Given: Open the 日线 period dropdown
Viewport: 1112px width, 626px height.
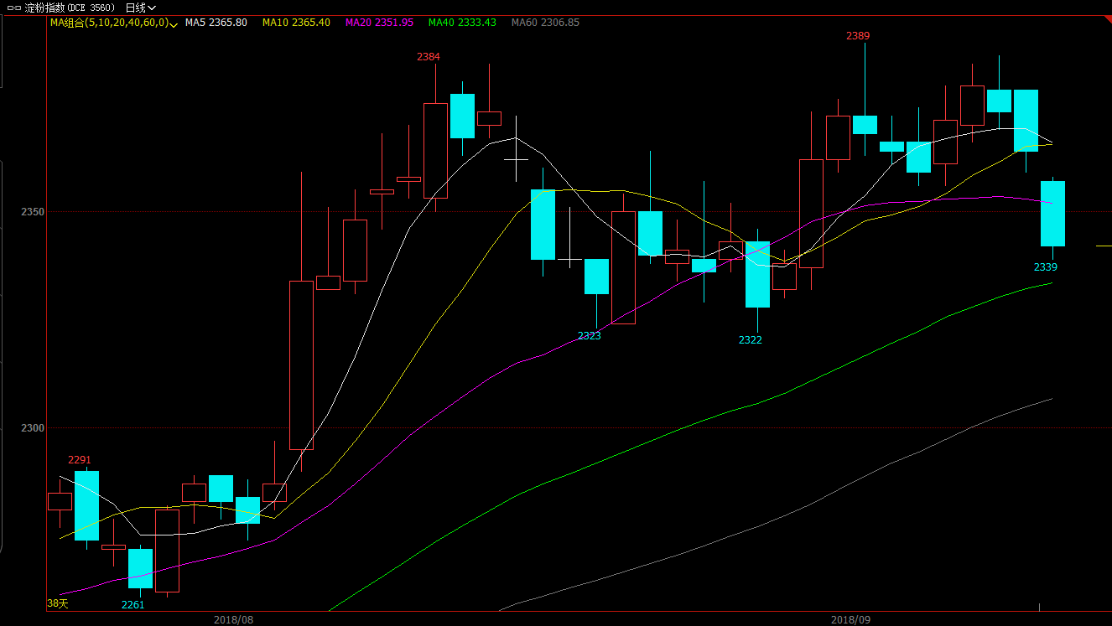Looking at the screenshot, I should pyautogui.click(x=142, y=8).
